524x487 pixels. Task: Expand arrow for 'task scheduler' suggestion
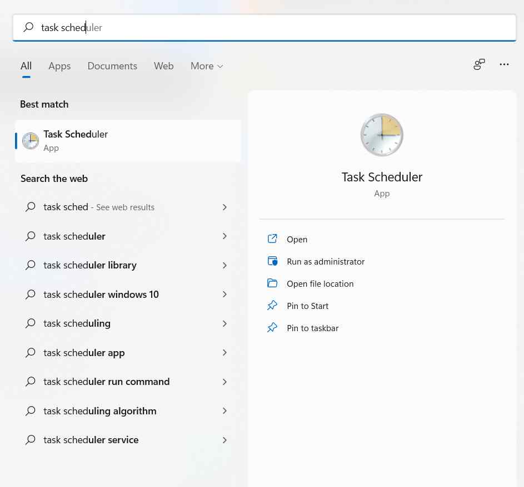tap(224, 236)
